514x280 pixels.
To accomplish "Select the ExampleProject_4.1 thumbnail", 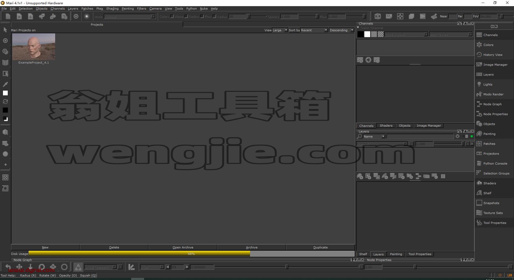I will click(x=34, y=47).
